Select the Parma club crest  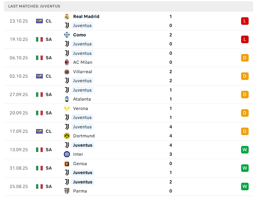point(67,191)
